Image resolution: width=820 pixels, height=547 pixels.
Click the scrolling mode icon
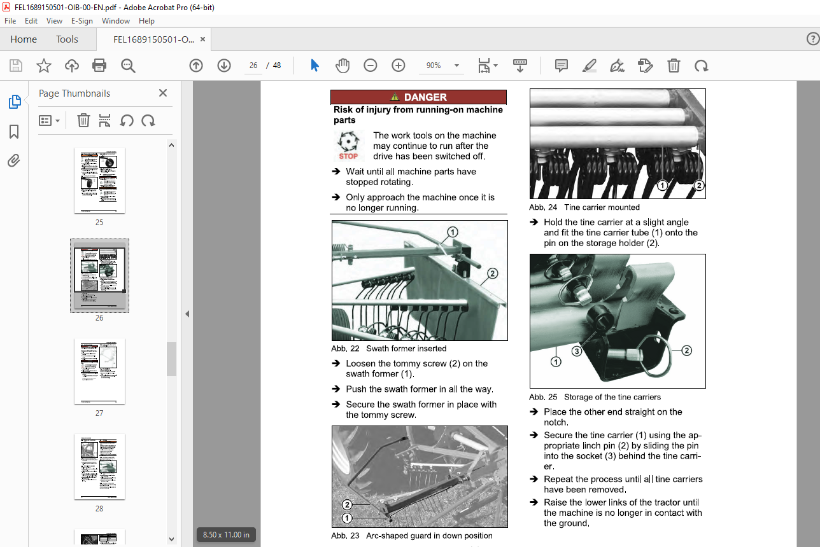click(521, 66)
